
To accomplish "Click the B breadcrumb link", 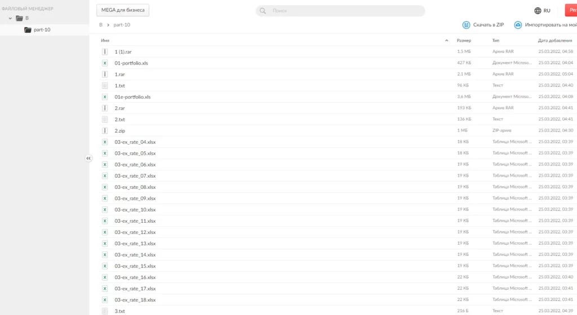I will (101, 25).
